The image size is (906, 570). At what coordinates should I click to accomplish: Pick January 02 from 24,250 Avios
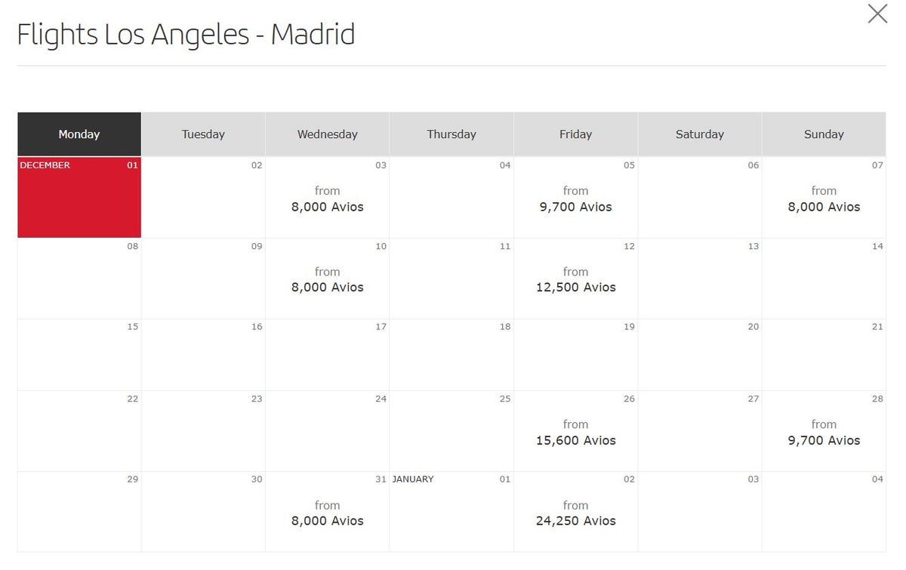(575, 513)
